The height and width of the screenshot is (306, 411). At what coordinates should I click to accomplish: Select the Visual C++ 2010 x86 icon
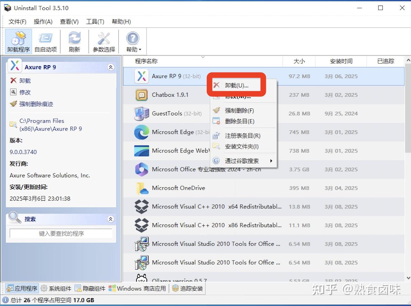pyautogui.click(x=142, y=225)
